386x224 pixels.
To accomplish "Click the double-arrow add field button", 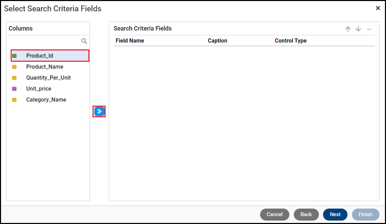I will [99, 111].
